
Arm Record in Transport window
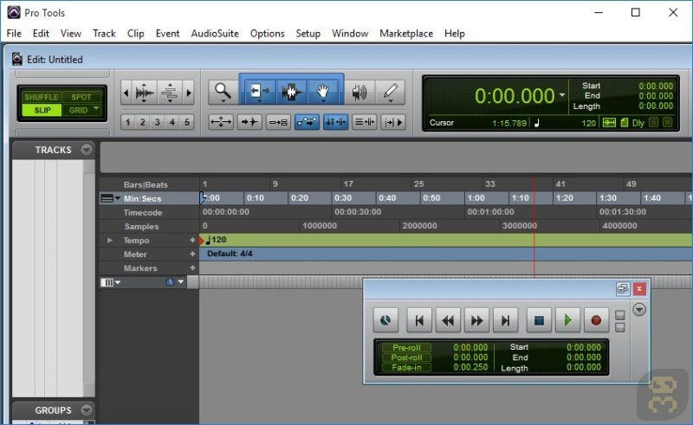click(596, 320)
